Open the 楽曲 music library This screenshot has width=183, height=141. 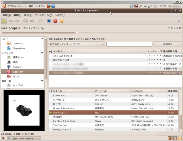pos(15,62)
